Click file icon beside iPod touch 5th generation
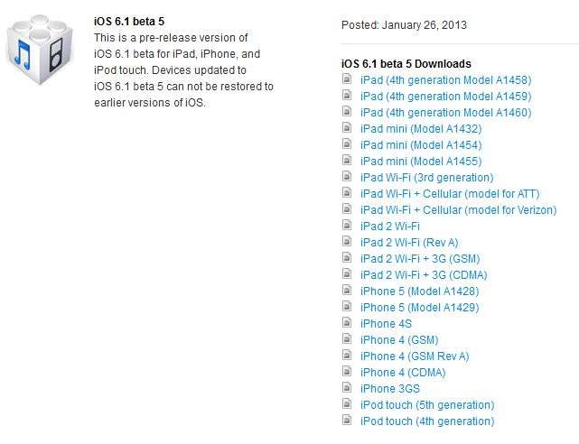Image resolution: width=579 pixels, height=444 pixels. (x=347, y=403)
